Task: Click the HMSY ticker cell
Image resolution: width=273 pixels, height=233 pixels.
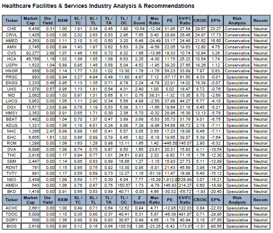Action: pyautogui.click(x=12, y=113)
